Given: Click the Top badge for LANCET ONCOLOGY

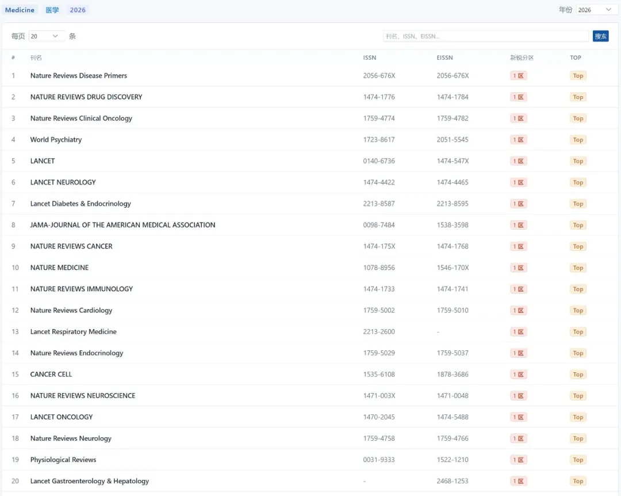Looking at the screenshot, I should 578,417.
